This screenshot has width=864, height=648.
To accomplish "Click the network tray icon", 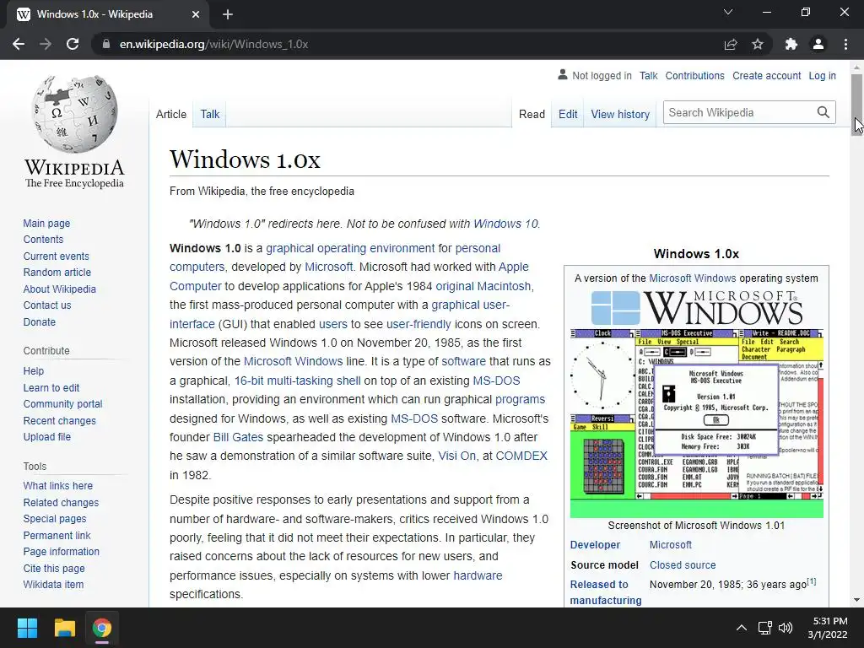I will tap(764, 628).
